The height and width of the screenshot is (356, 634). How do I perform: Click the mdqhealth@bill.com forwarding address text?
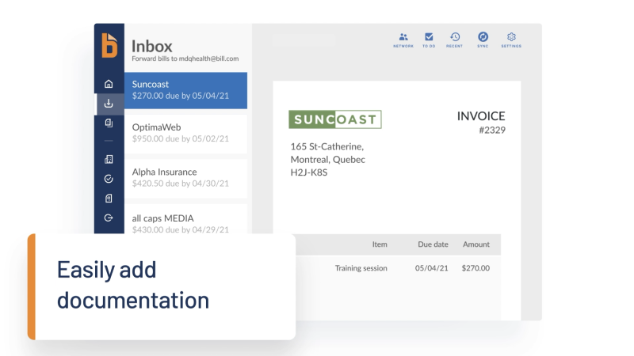208,59
